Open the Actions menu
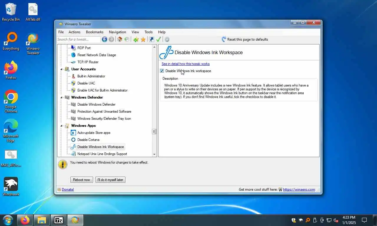Viewport: 377px width, 226px height. click(x=75, y=32)
